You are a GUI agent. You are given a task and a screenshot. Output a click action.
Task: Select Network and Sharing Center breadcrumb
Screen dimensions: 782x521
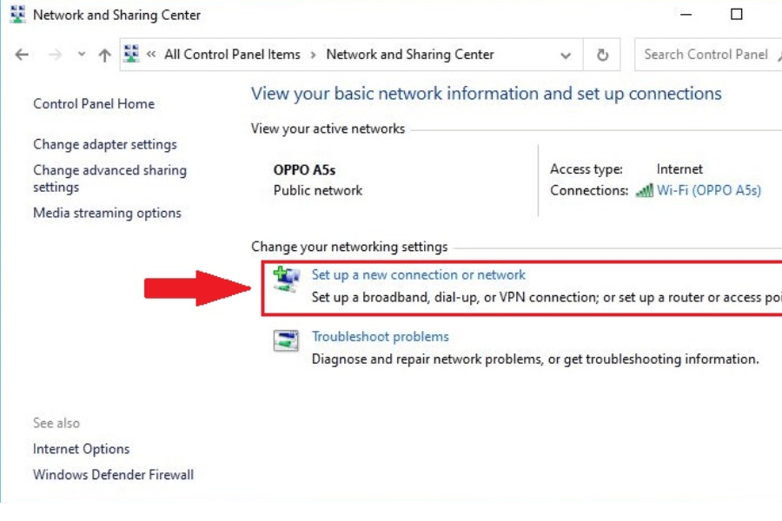pyautogui.click(x=409, y=55)
